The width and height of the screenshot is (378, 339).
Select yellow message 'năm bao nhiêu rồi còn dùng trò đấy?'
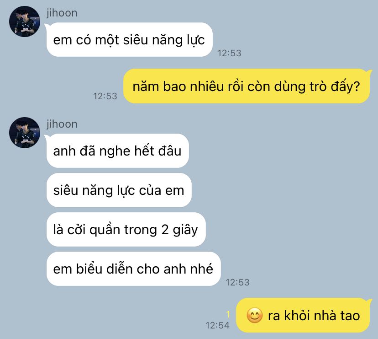[x=247, y=86]
